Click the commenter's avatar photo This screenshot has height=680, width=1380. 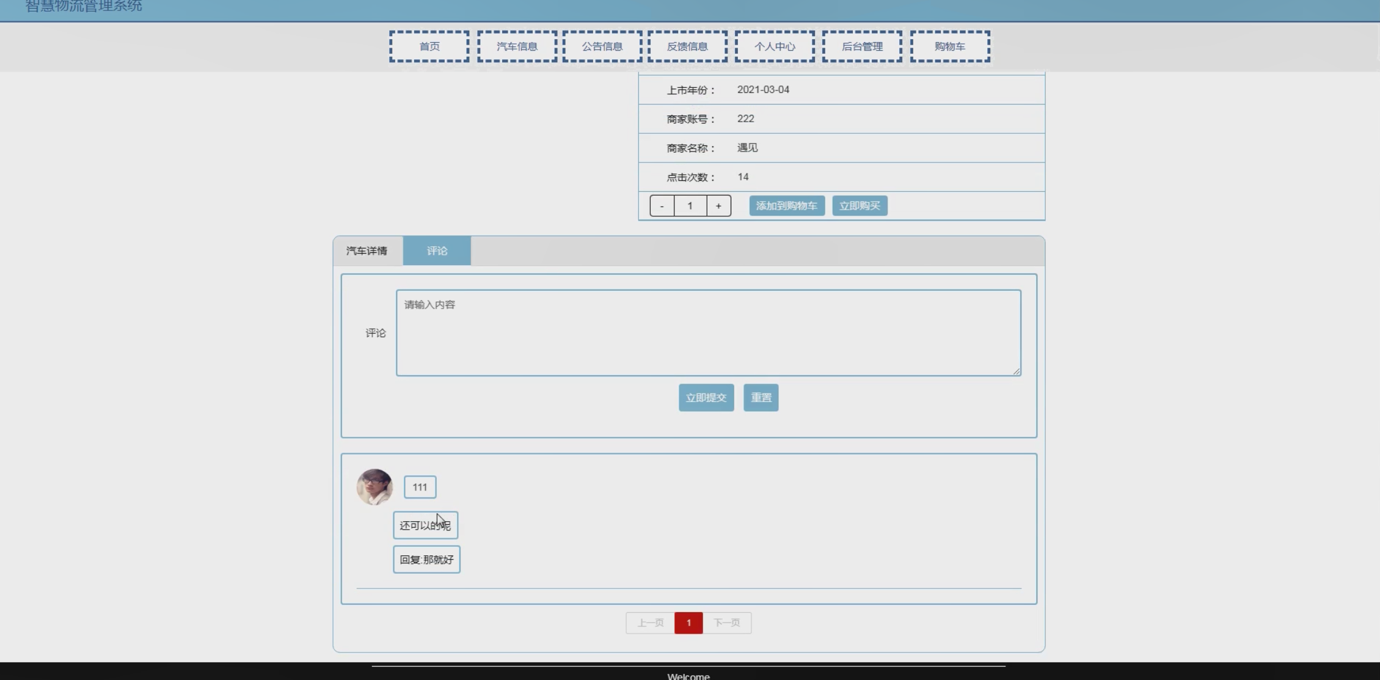tap(374, 487)
